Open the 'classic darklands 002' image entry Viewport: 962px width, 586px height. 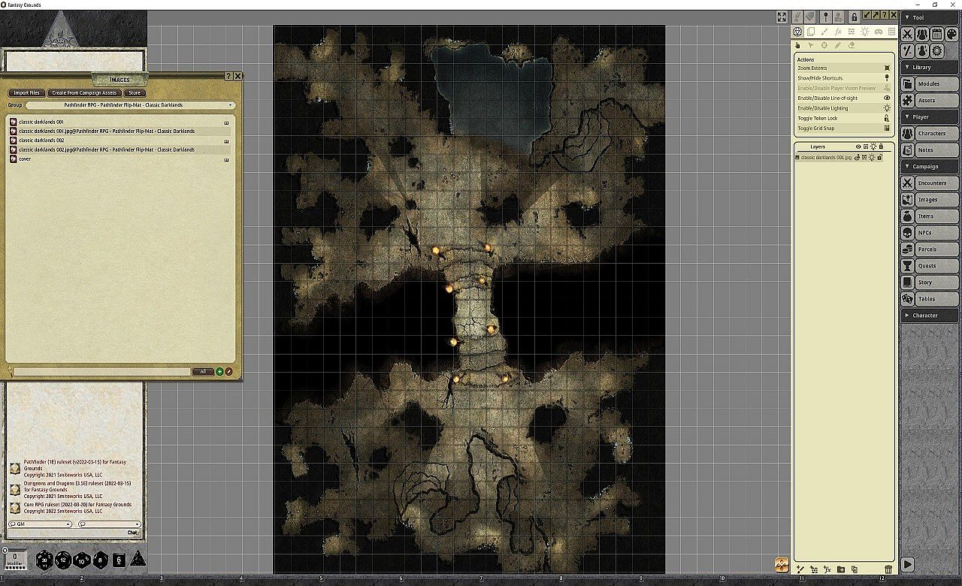tap(41, 140)
